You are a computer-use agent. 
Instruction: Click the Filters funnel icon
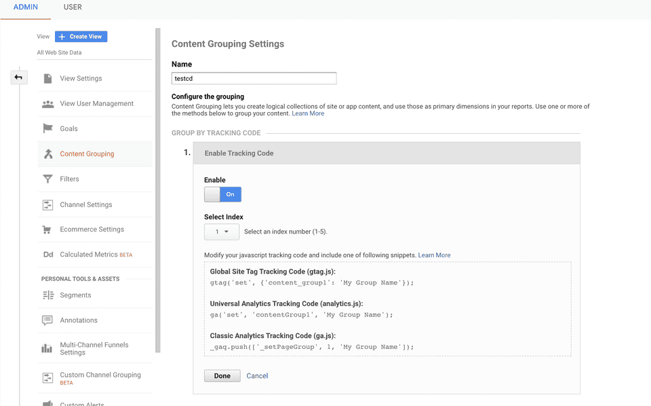pos(47,179)
